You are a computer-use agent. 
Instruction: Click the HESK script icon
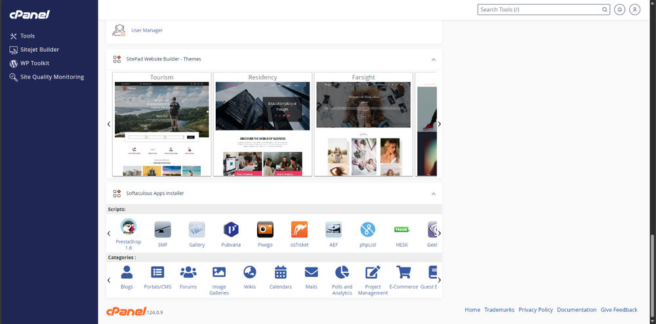[x=402, y=230]
